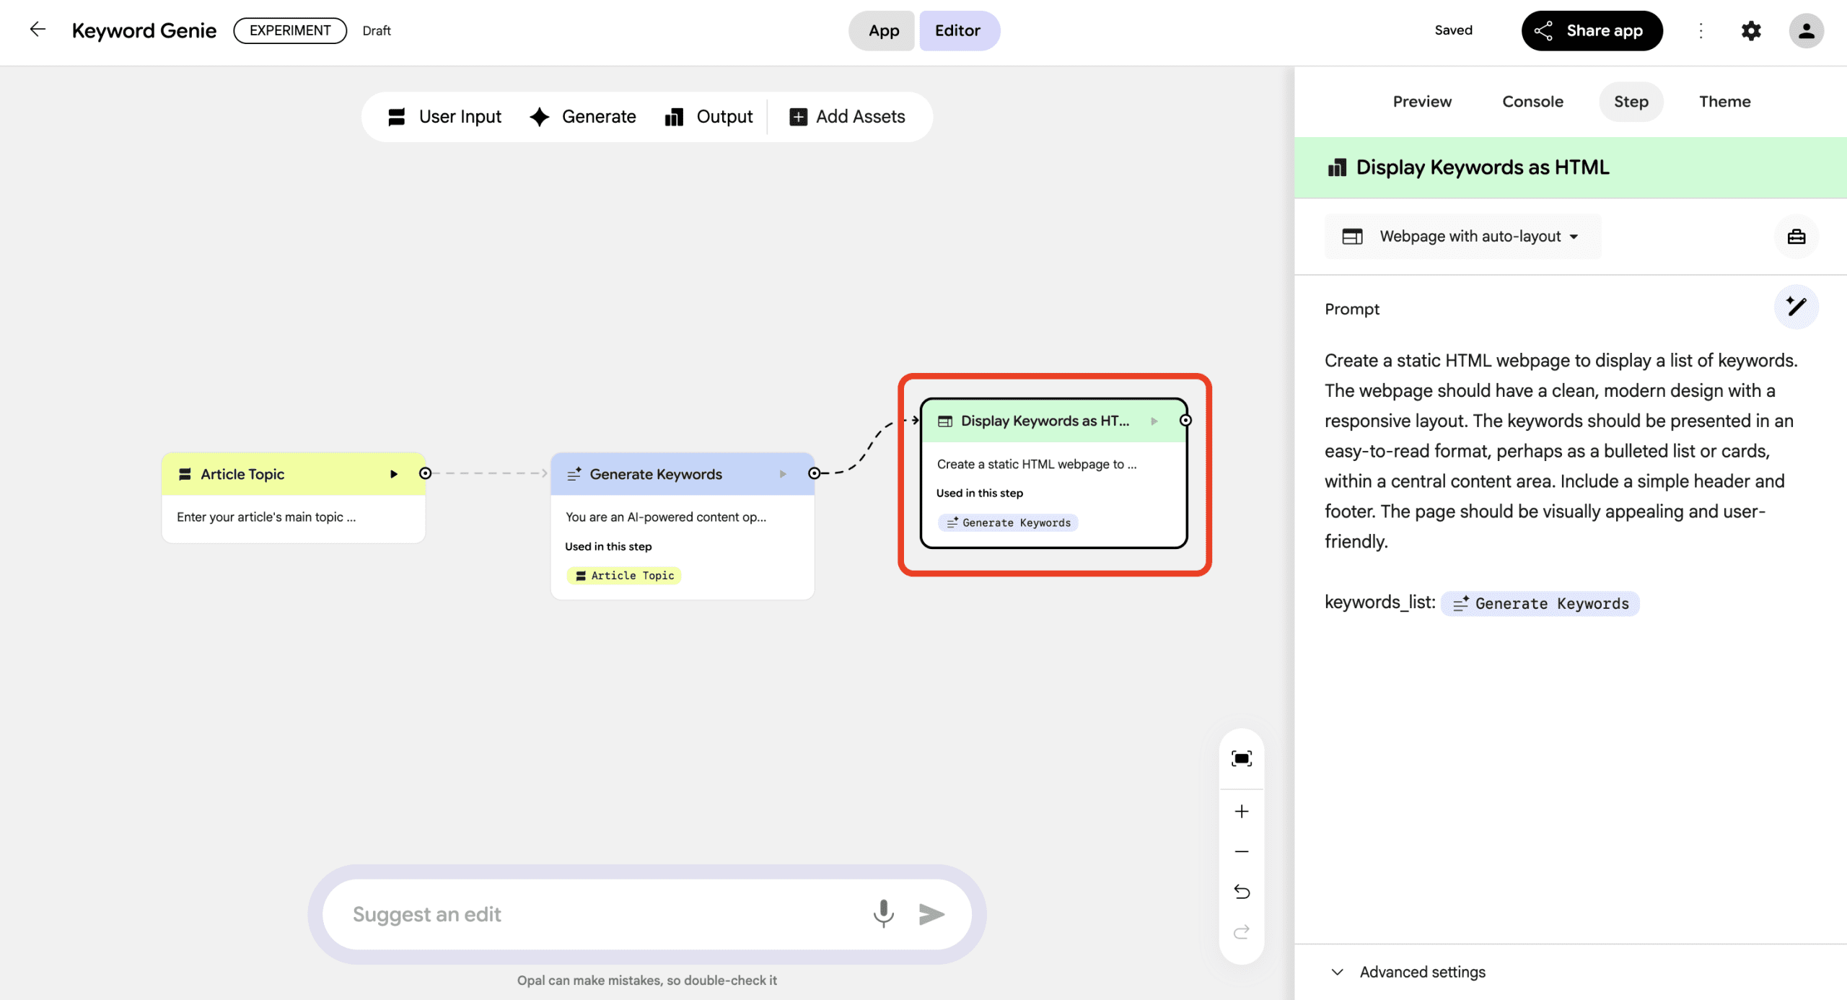
Task: Expand the Article Topic node
Action: coord(394,474)
